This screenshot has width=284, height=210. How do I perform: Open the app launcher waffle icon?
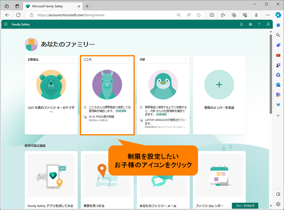pyautogui.click(x=6, y=24)
